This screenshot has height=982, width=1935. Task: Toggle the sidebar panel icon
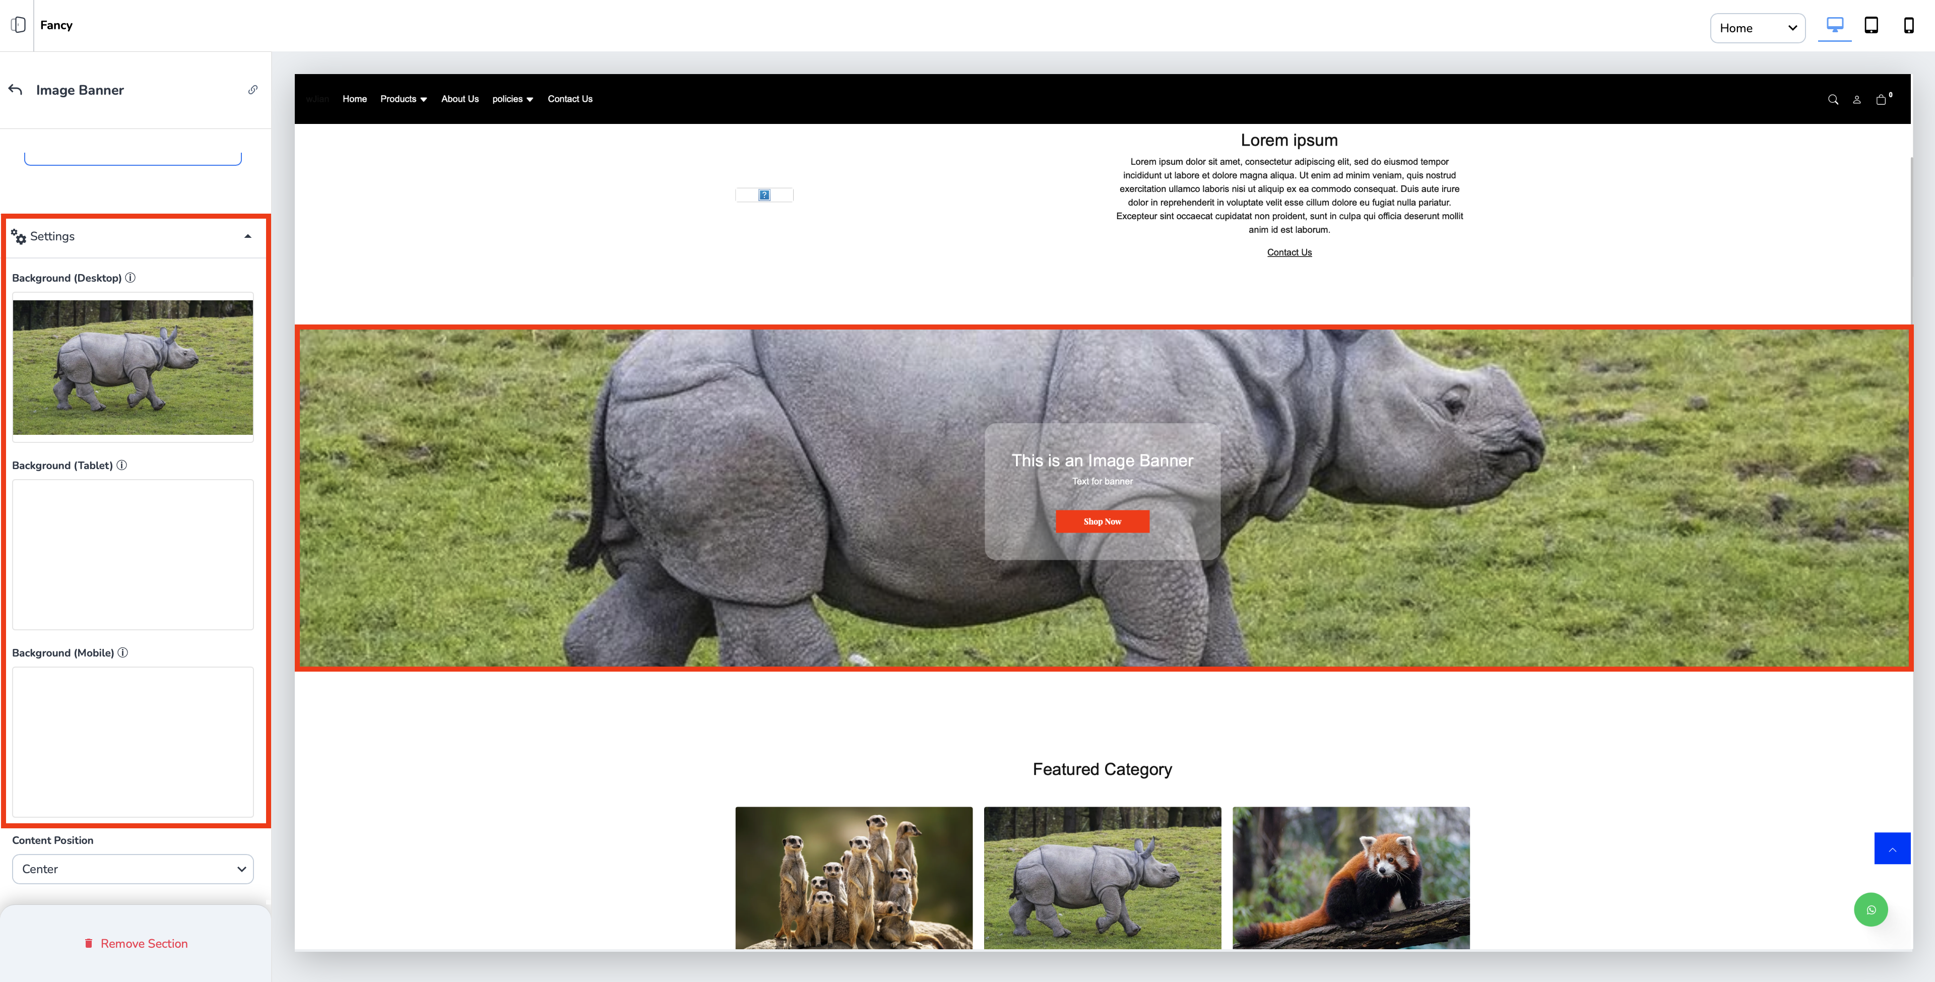19,25
